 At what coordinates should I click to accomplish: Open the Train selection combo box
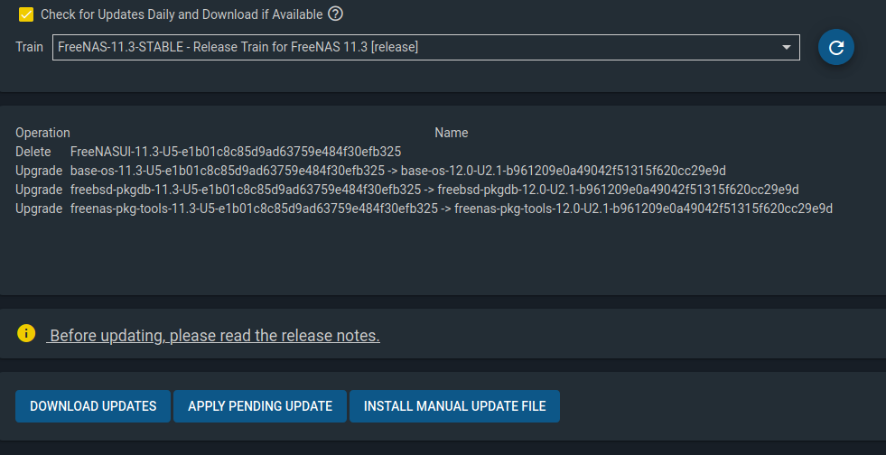[426, 48]
